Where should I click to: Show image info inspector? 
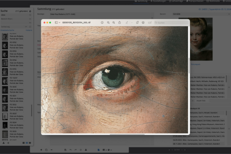click(x=102, y=23)
